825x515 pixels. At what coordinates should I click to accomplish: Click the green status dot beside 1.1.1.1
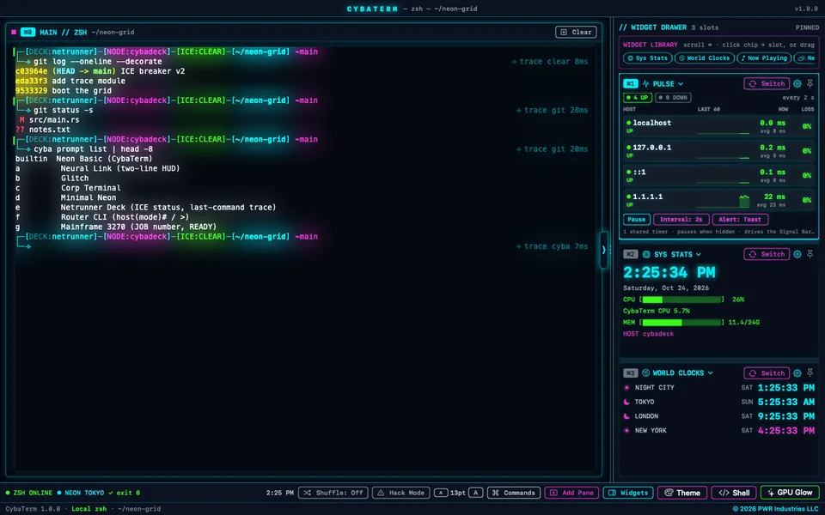[628, 197]
